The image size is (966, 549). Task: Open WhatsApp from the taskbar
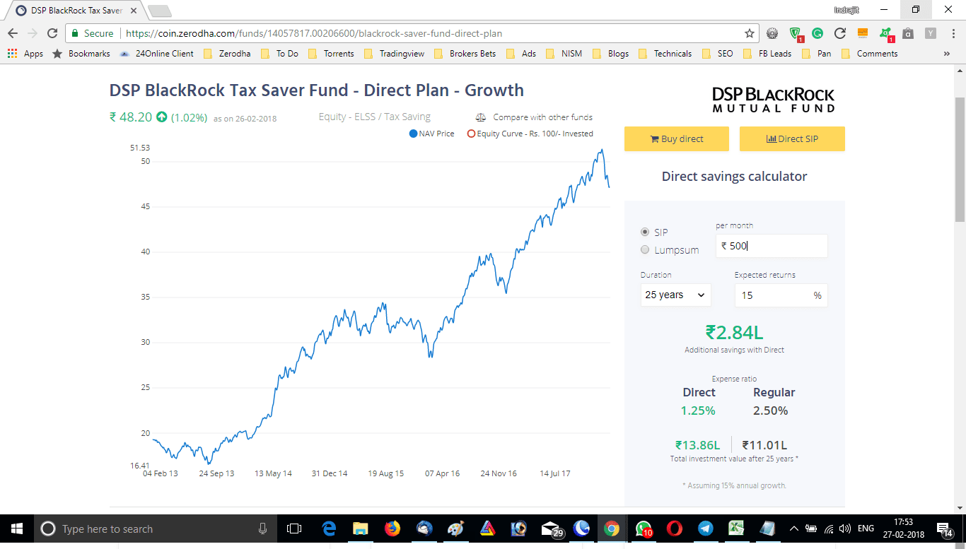(644, 529)
